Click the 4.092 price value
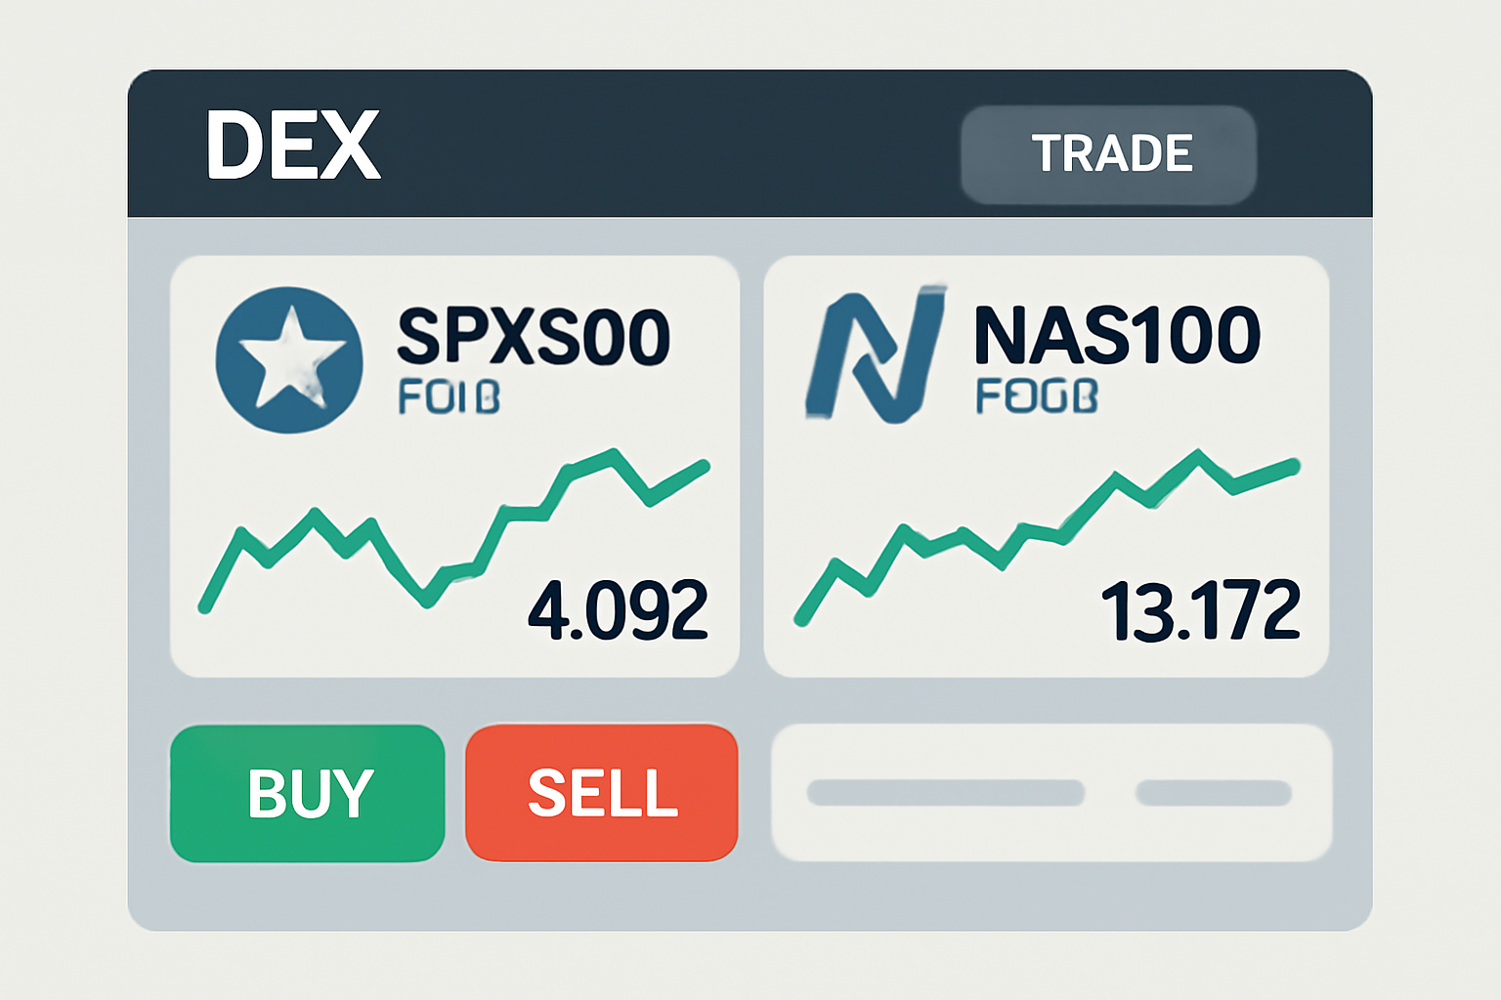The width and height of the screenshot is (1501, 1000). coord(618,610)
